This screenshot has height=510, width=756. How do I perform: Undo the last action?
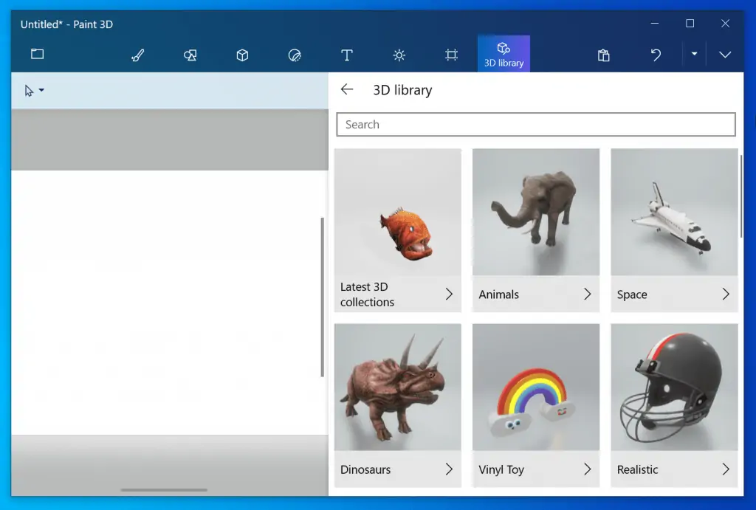[x=656, y=55]
